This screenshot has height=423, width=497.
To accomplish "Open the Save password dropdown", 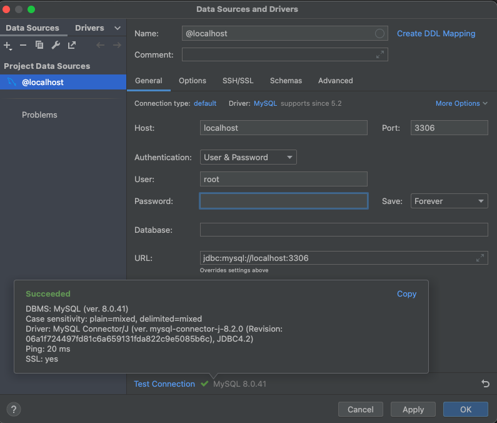I will [x=449, y=201].
